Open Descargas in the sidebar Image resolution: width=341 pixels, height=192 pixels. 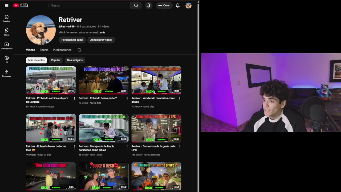[7, 73]
